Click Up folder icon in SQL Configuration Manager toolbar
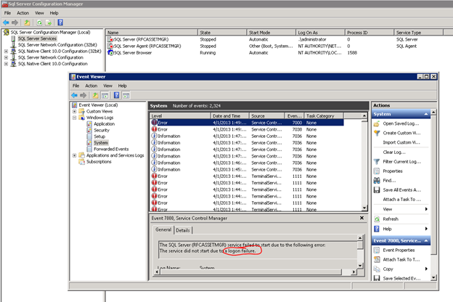The width and height of the screenshot is (453, 302). click(27, 23)
